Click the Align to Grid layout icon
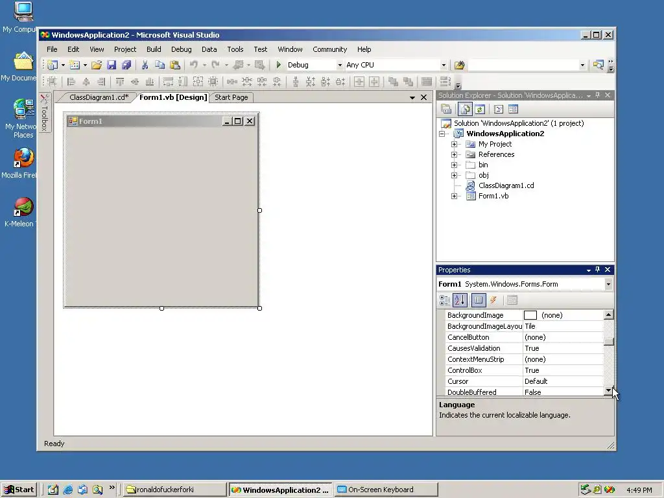 click(52, 81)
